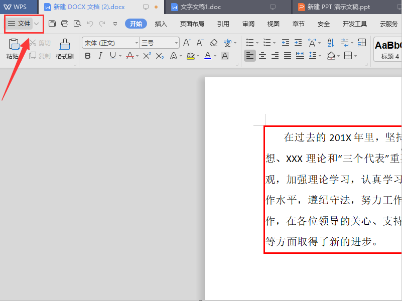402x301 pixels.
Task: Click the Undo arrow
Action: (90, 24)
